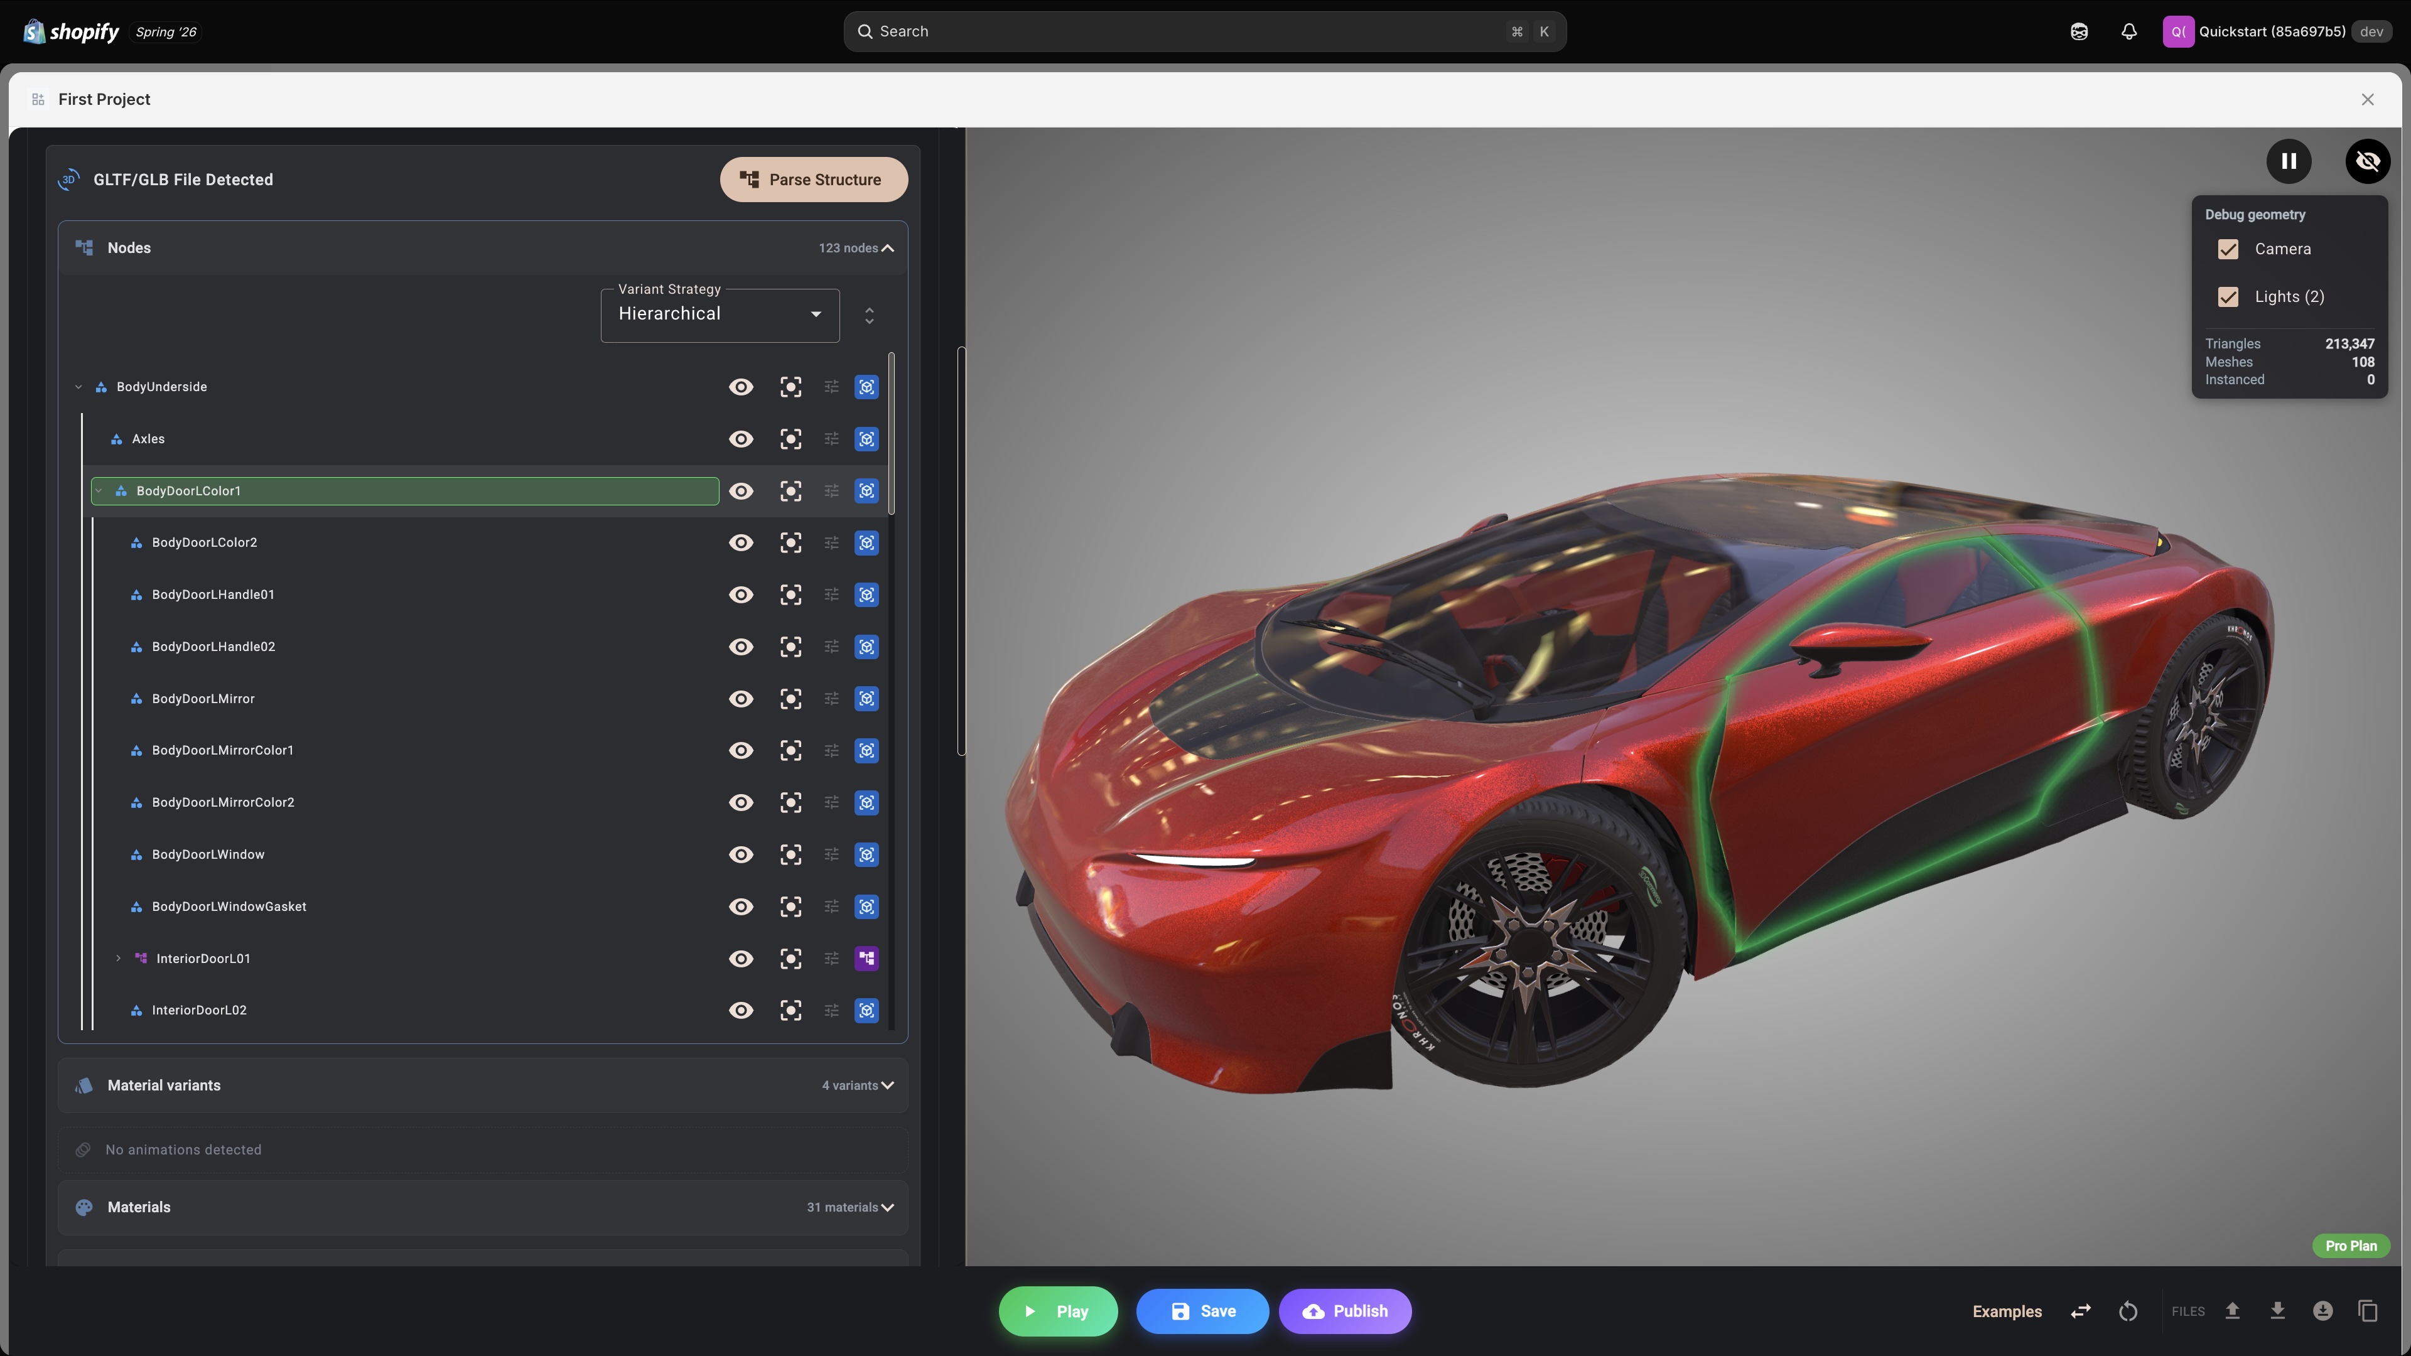This screenshot has height=1356, width=2411.
Task: Toggle debug geometry visibility eye-slash button
Action: tap(2368, 161)
